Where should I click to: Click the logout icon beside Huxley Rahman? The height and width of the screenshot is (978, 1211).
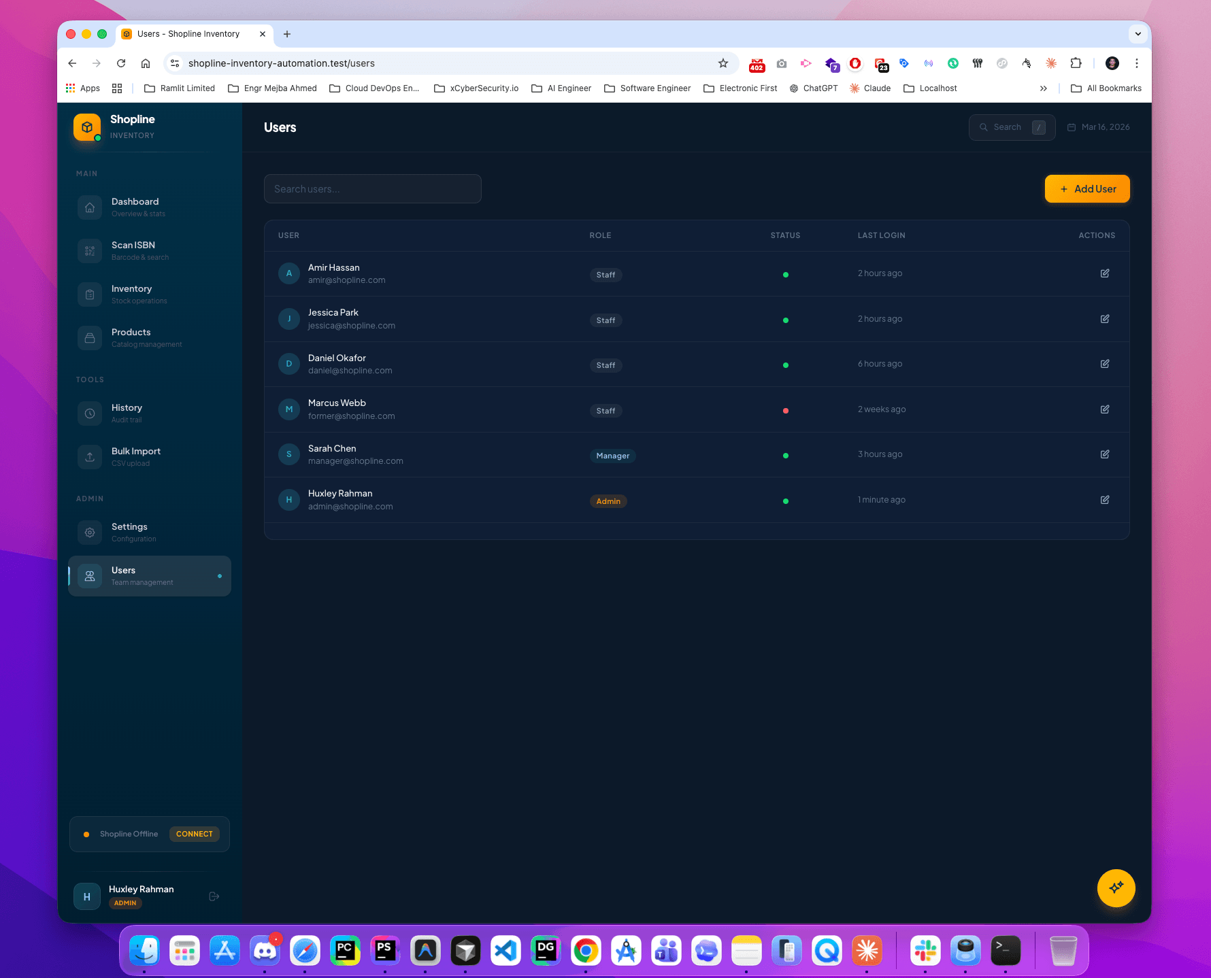click(x=214, y=896)
